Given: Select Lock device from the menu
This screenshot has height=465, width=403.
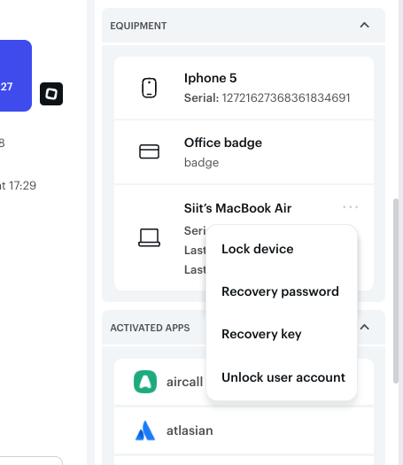Looking at the screenshot, I should pyautogui.click(x=258, y=249).
